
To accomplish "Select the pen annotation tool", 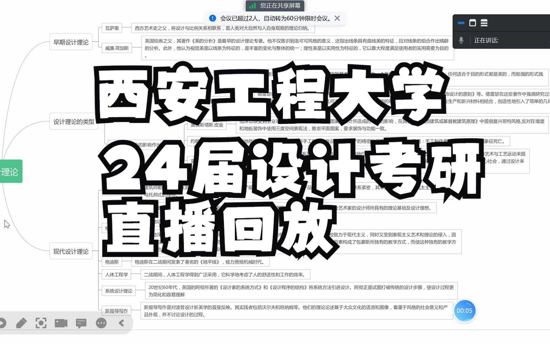I will click(22, 323).
